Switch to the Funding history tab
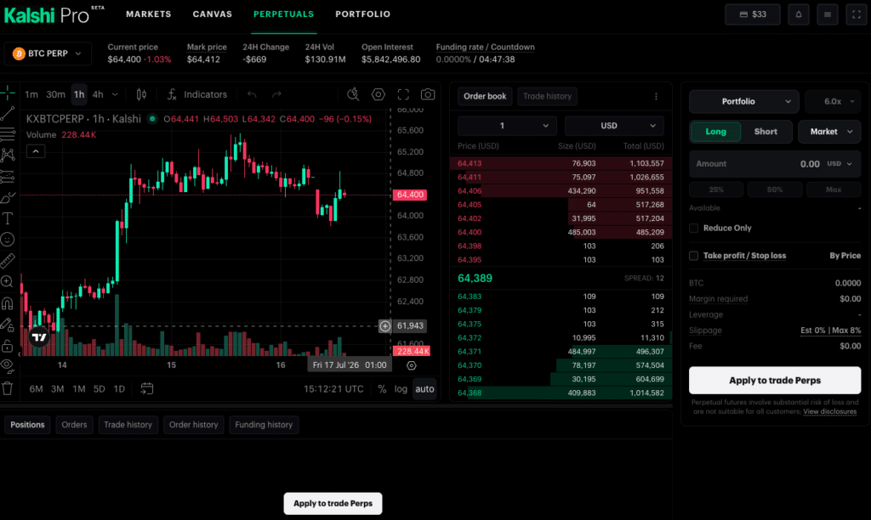 tap(264, 425)
